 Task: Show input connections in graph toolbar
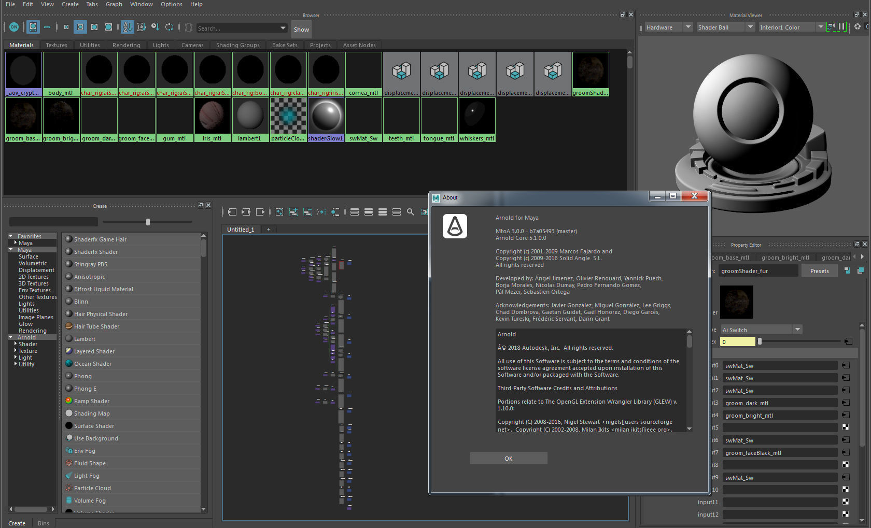tap(232, 212)
